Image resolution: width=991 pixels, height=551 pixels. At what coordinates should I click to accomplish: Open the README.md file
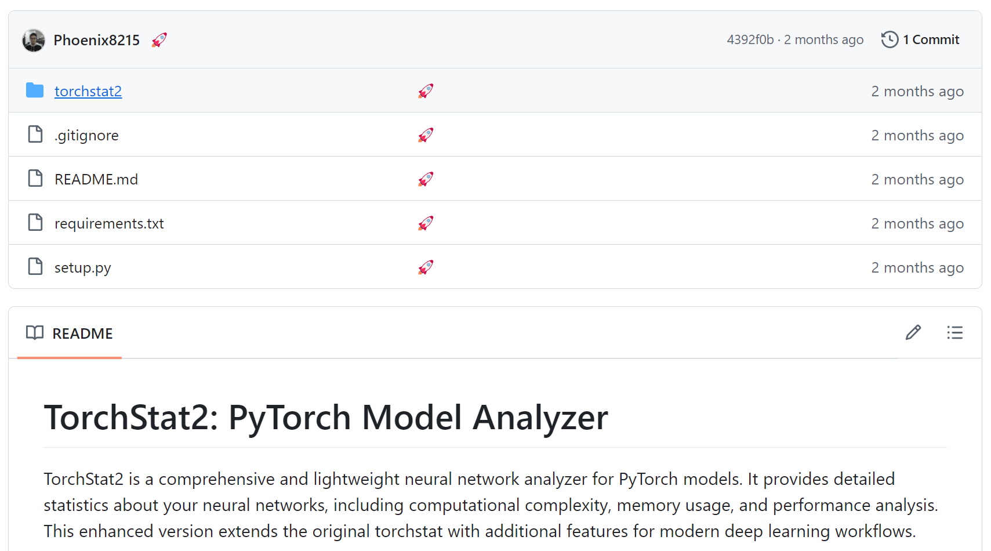[96, 179]
